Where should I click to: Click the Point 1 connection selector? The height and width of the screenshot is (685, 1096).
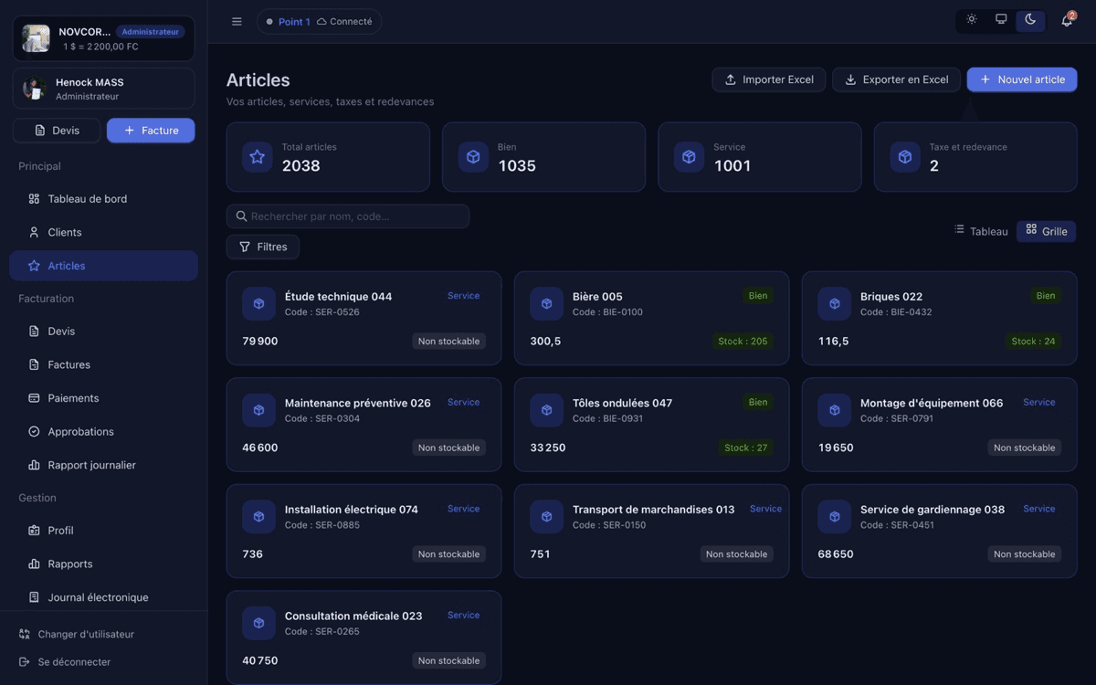[320, 22]
